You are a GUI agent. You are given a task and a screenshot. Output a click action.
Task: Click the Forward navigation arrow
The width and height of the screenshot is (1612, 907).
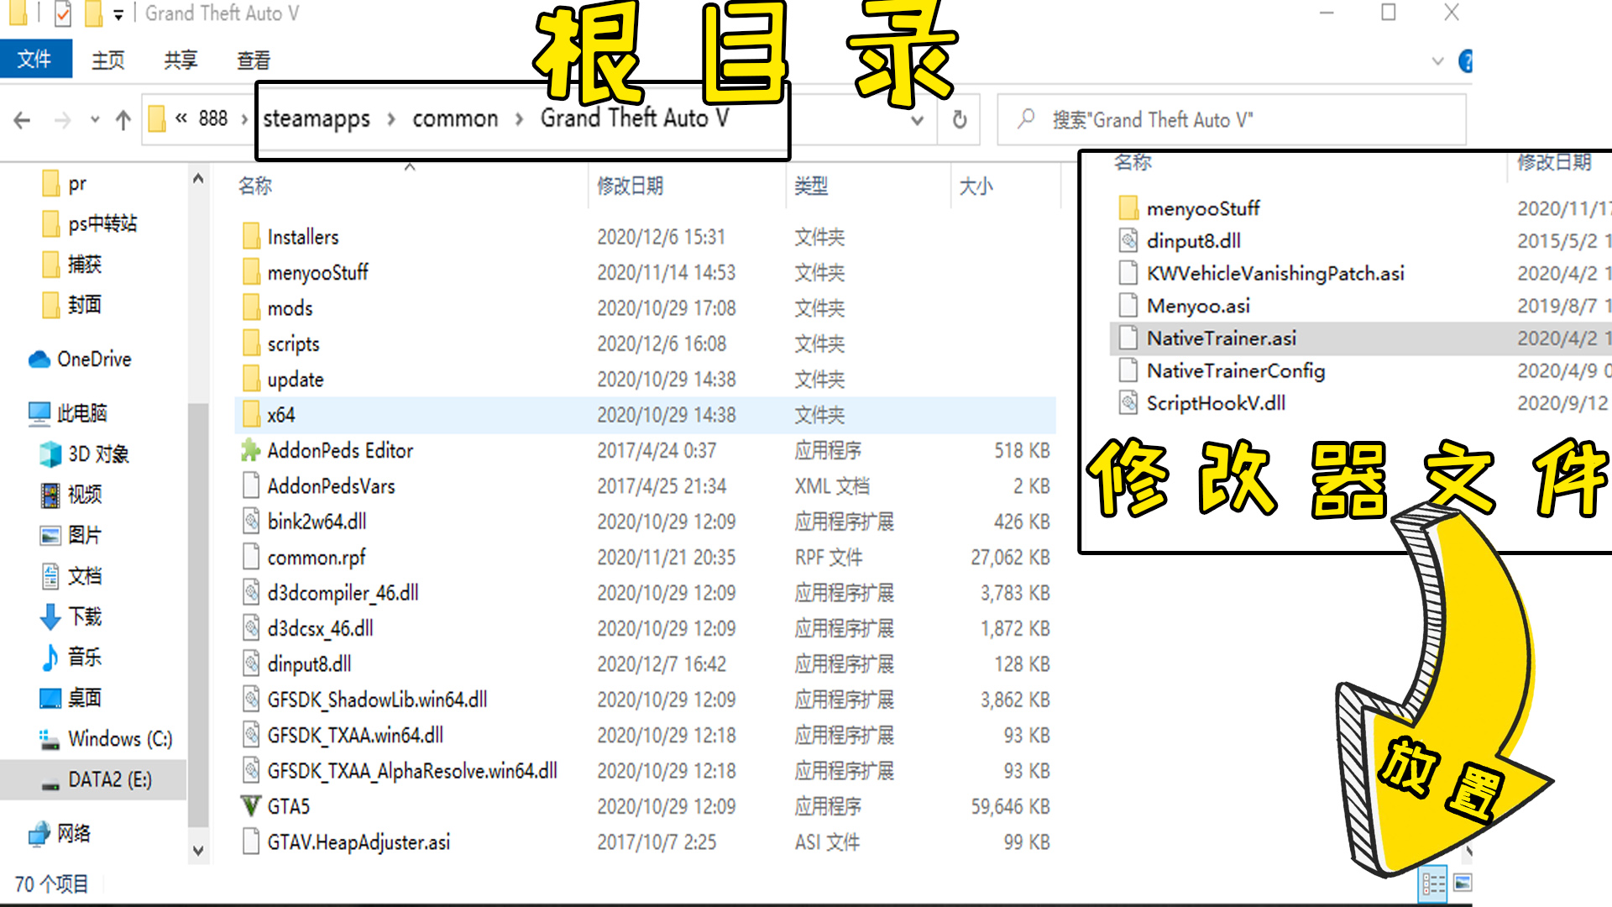point(62,120)
